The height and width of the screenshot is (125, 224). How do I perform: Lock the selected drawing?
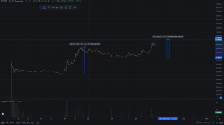coord(66,8)
